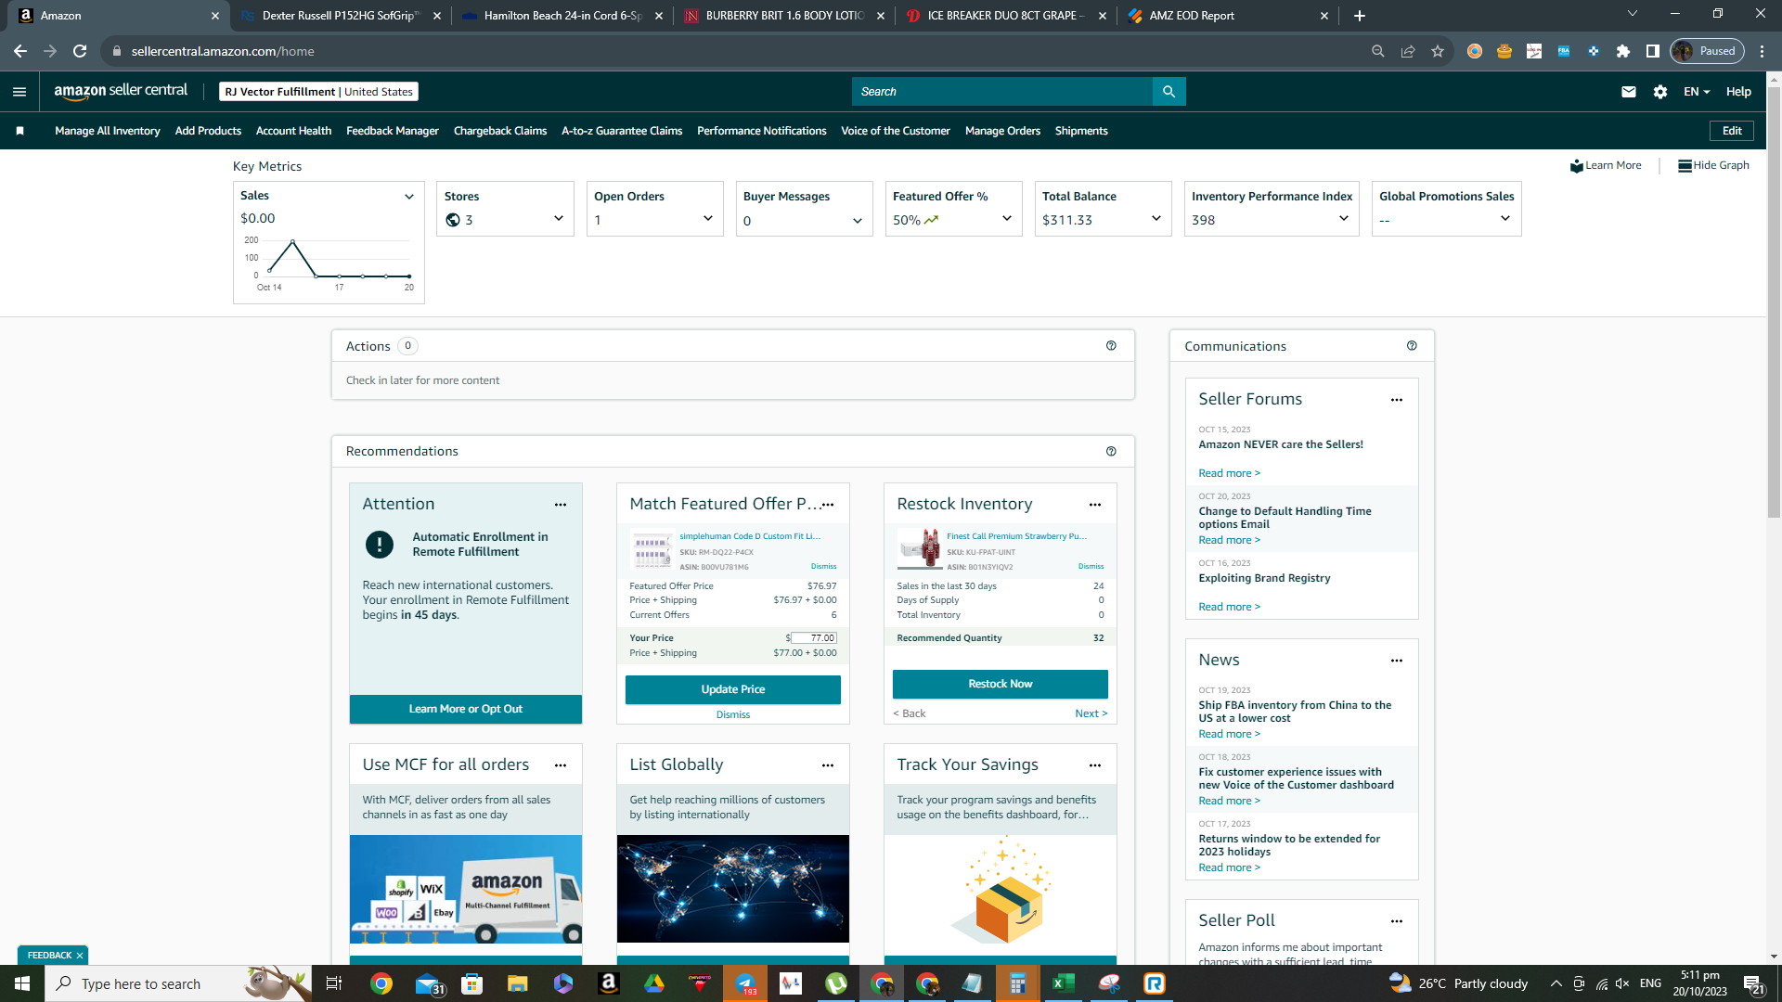Open File Explorer from the taskbar
This screenshot has width=1782, height=1002.
(518, 983)
